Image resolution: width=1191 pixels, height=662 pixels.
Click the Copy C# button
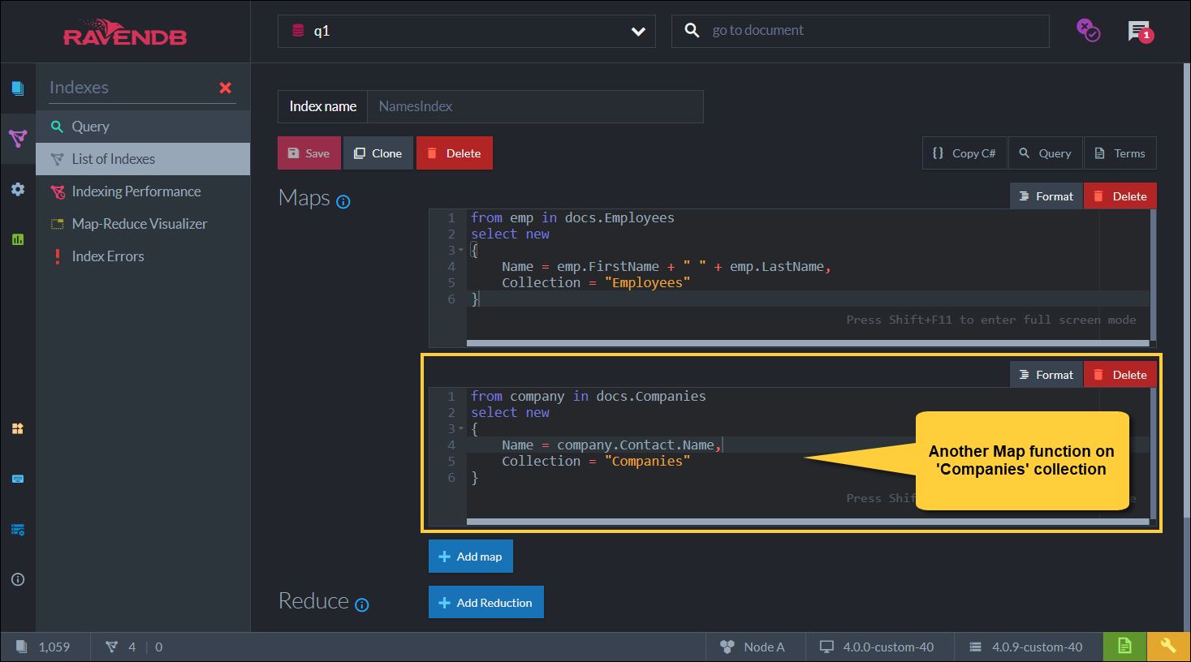964,153
